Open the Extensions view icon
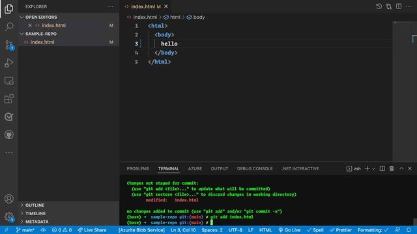This screenshot has height=234, width=417. (8, 99)
